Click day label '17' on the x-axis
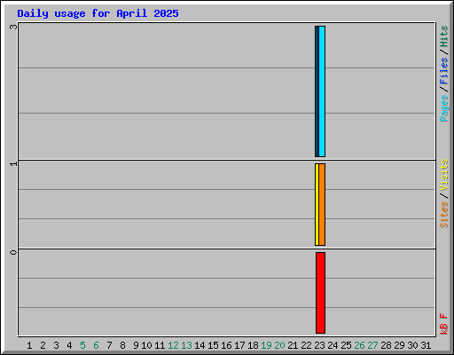454x355 pixels. pyautogui.click(x=239, y=345)
